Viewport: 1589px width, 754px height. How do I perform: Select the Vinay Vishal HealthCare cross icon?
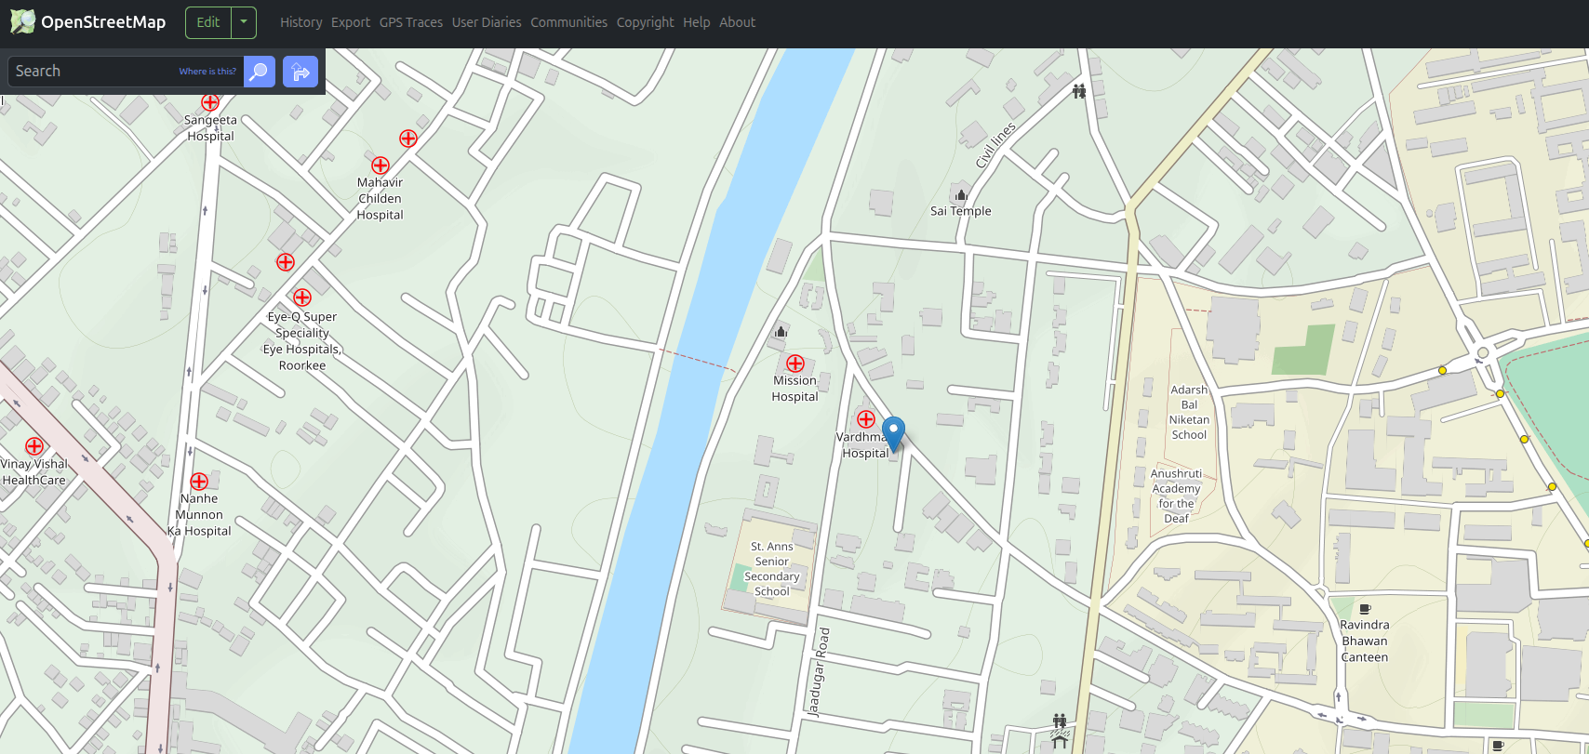pos(34,446)
